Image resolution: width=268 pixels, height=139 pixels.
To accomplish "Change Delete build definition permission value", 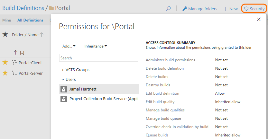I will pyautogui.click(x=221, y=68).
